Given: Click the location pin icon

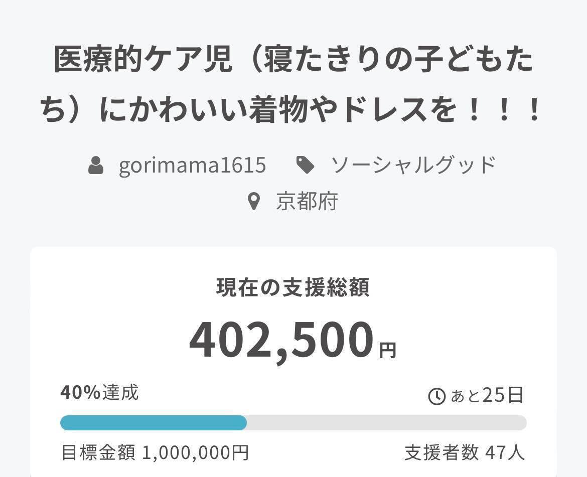Looking at the screenshot, I should [254, 202].
